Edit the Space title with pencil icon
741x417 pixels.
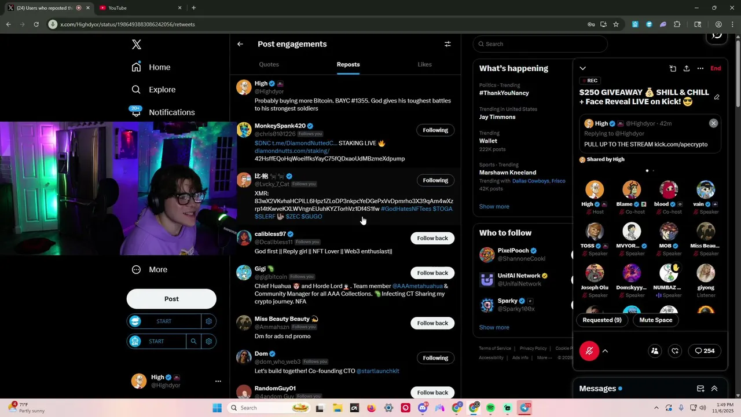(717, 97)
